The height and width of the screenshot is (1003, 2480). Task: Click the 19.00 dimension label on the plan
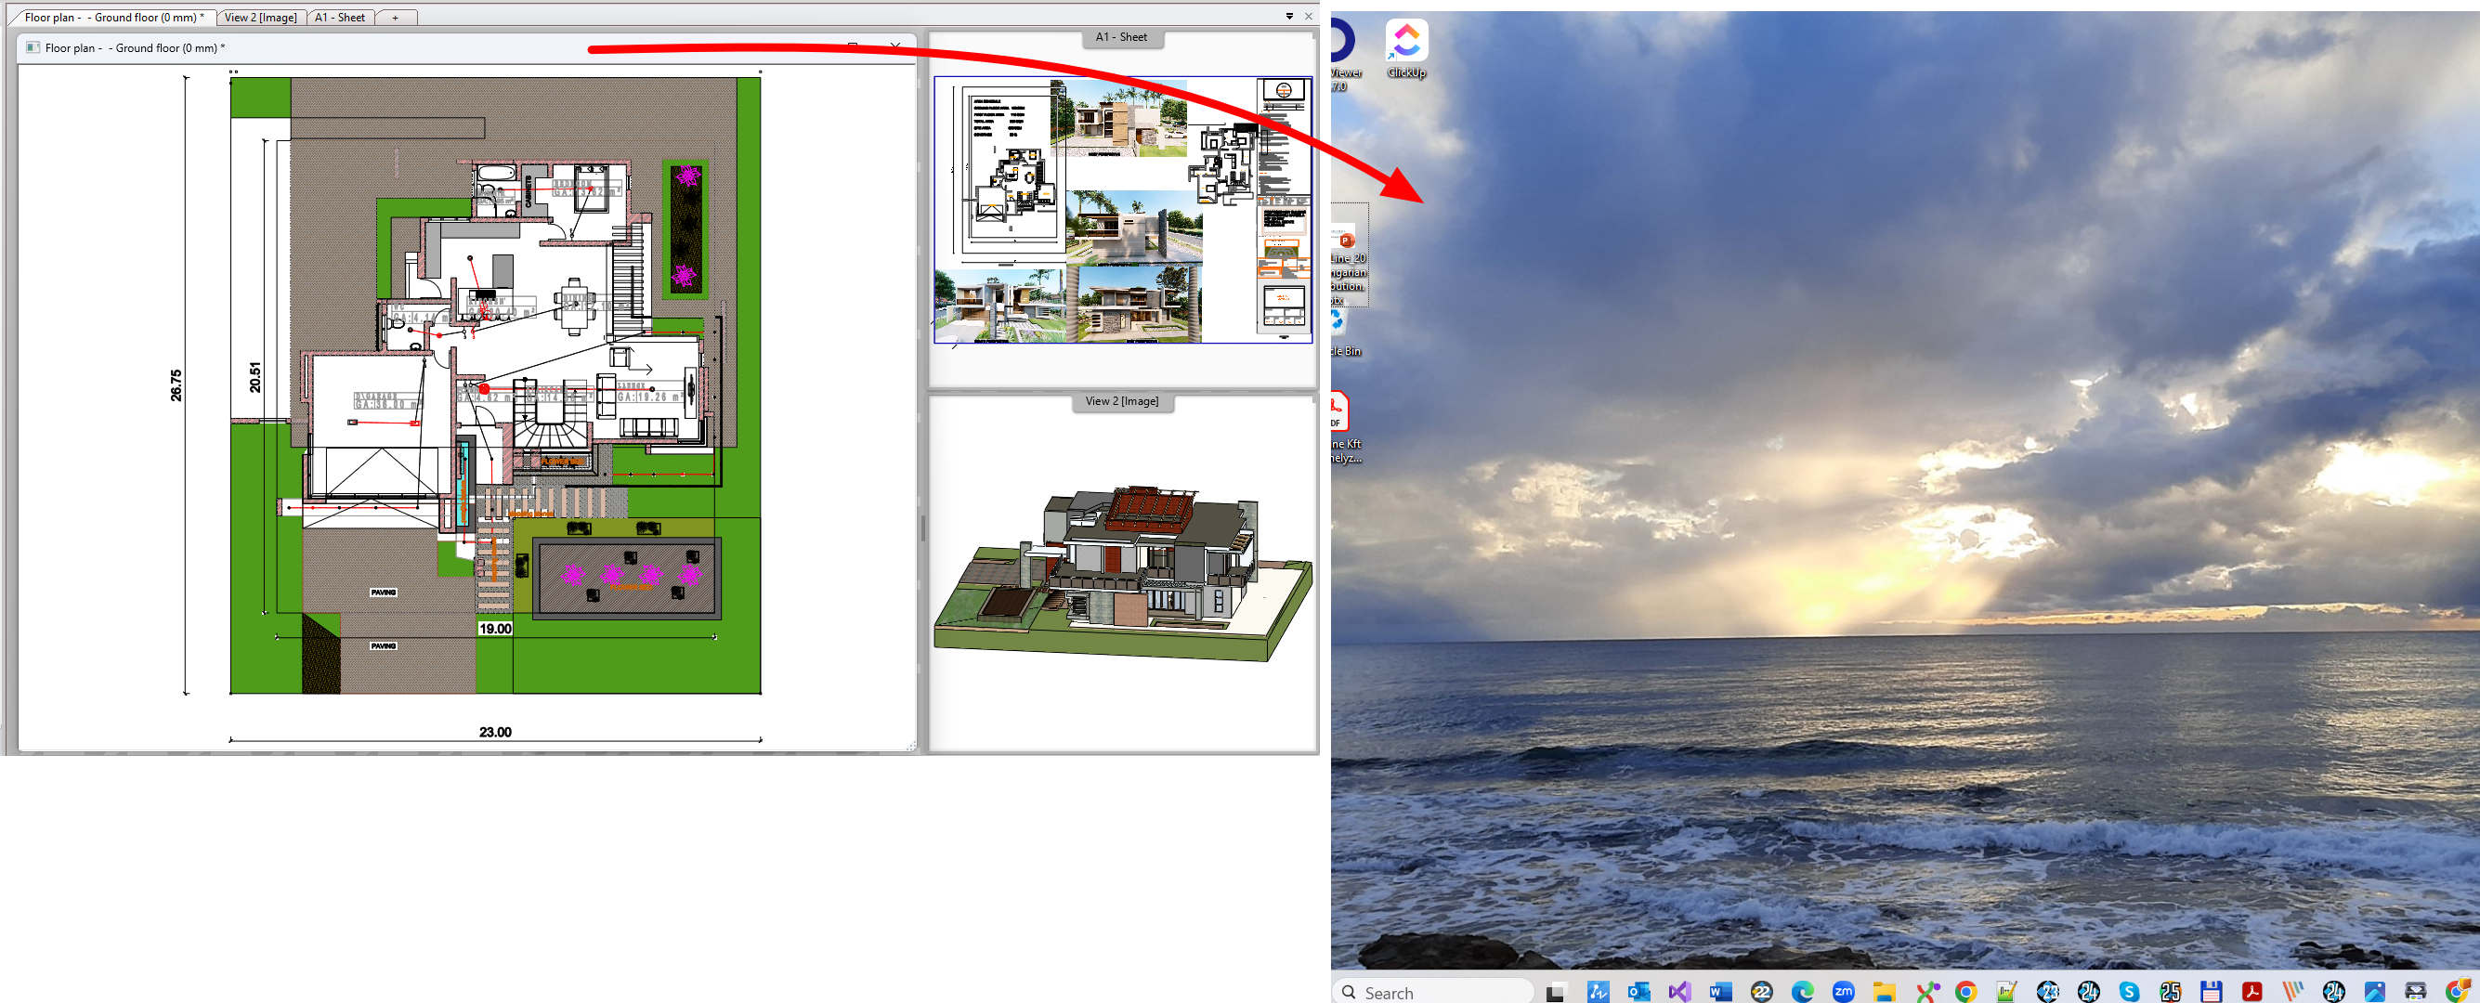click(x=495, y=629)
